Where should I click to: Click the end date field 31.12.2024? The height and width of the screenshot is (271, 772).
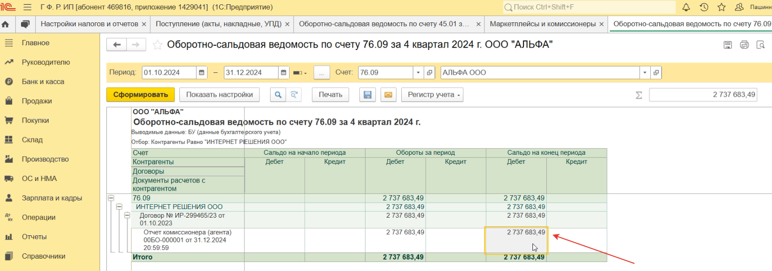tap(250, 72)
